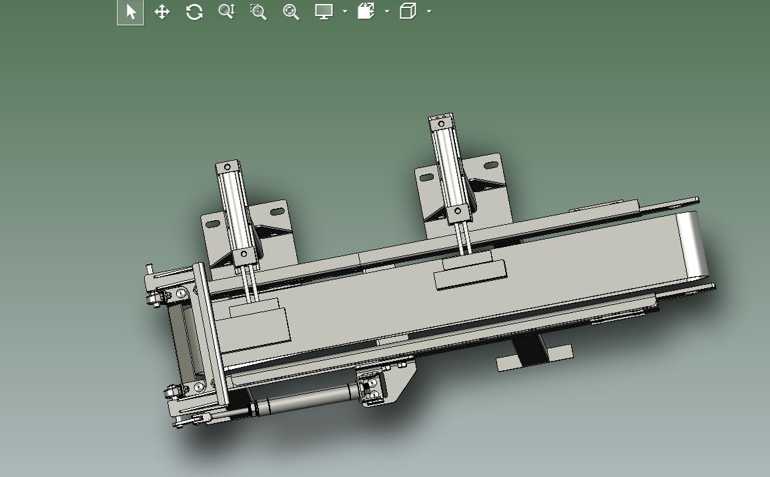Activate the Select arrow tool
The image size is (770, 477).
pos(131,12)
